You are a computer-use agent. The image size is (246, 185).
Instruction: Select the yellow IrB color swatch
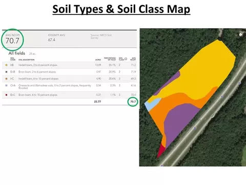pos(7,65)
